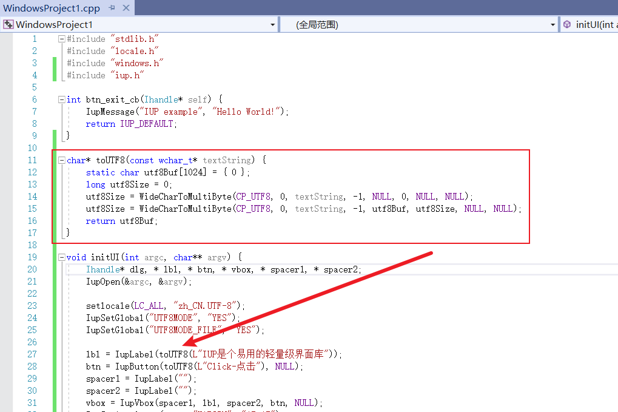Click line number 14 in the margin
The height and width of the screenshot is (412, 618).
click(32, 197)
